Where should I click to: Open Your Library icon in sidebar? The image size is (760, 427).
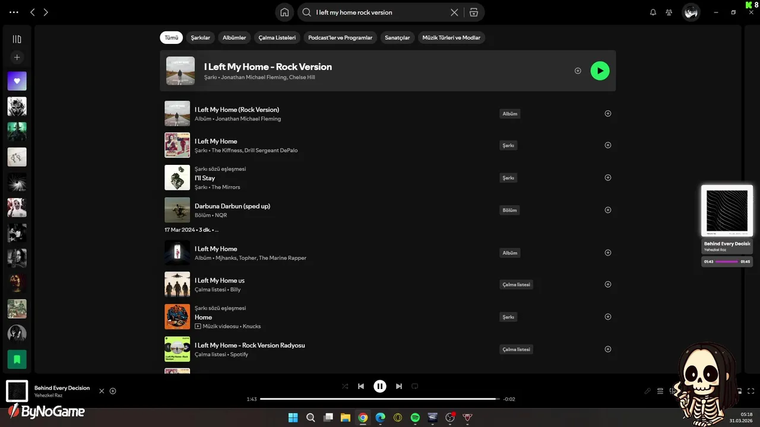tap(17, 39)
